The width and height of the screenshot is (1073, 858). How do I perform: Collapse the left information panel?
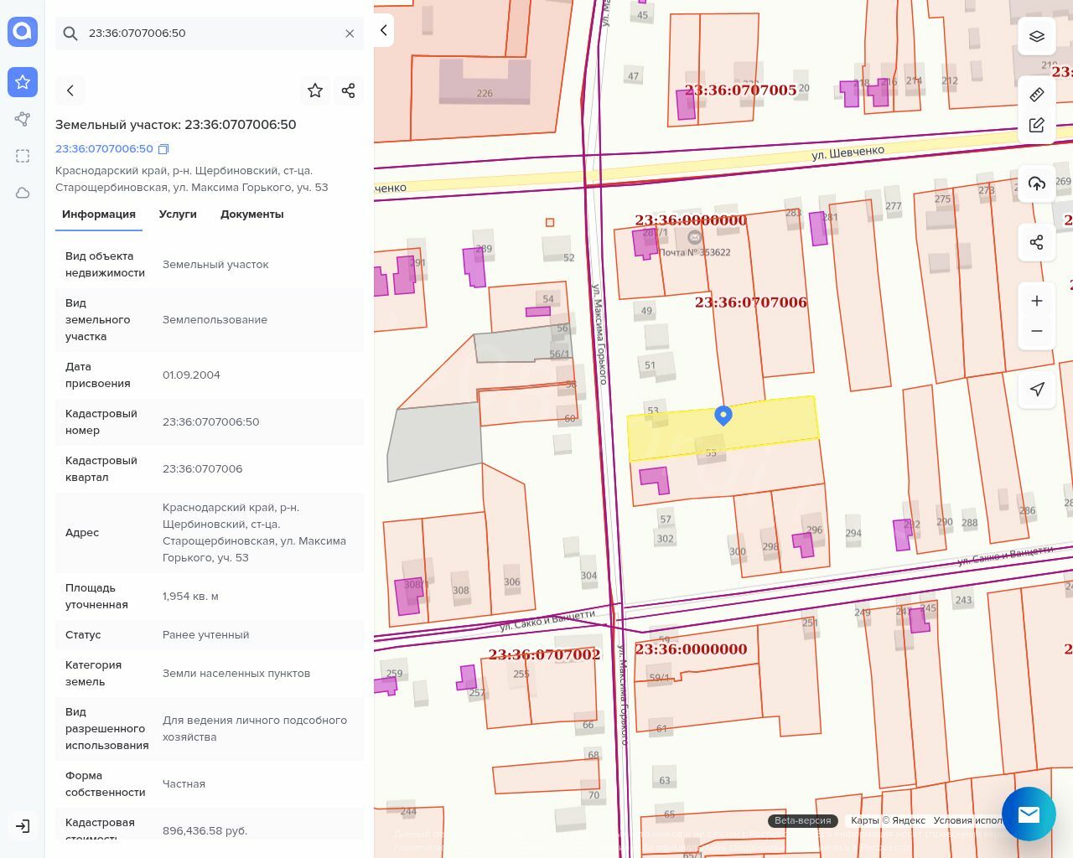pos(383,30)
